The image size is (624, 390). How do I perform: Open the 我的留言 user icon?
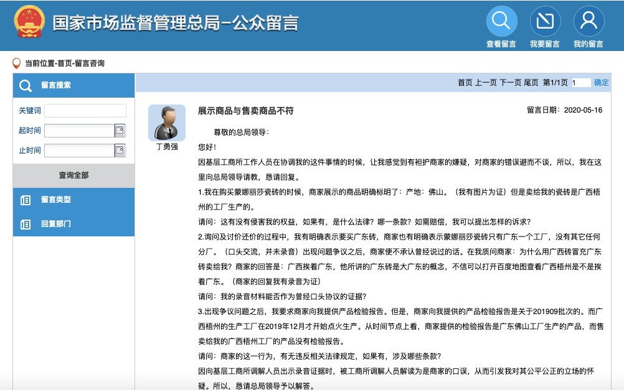point(589,21)
